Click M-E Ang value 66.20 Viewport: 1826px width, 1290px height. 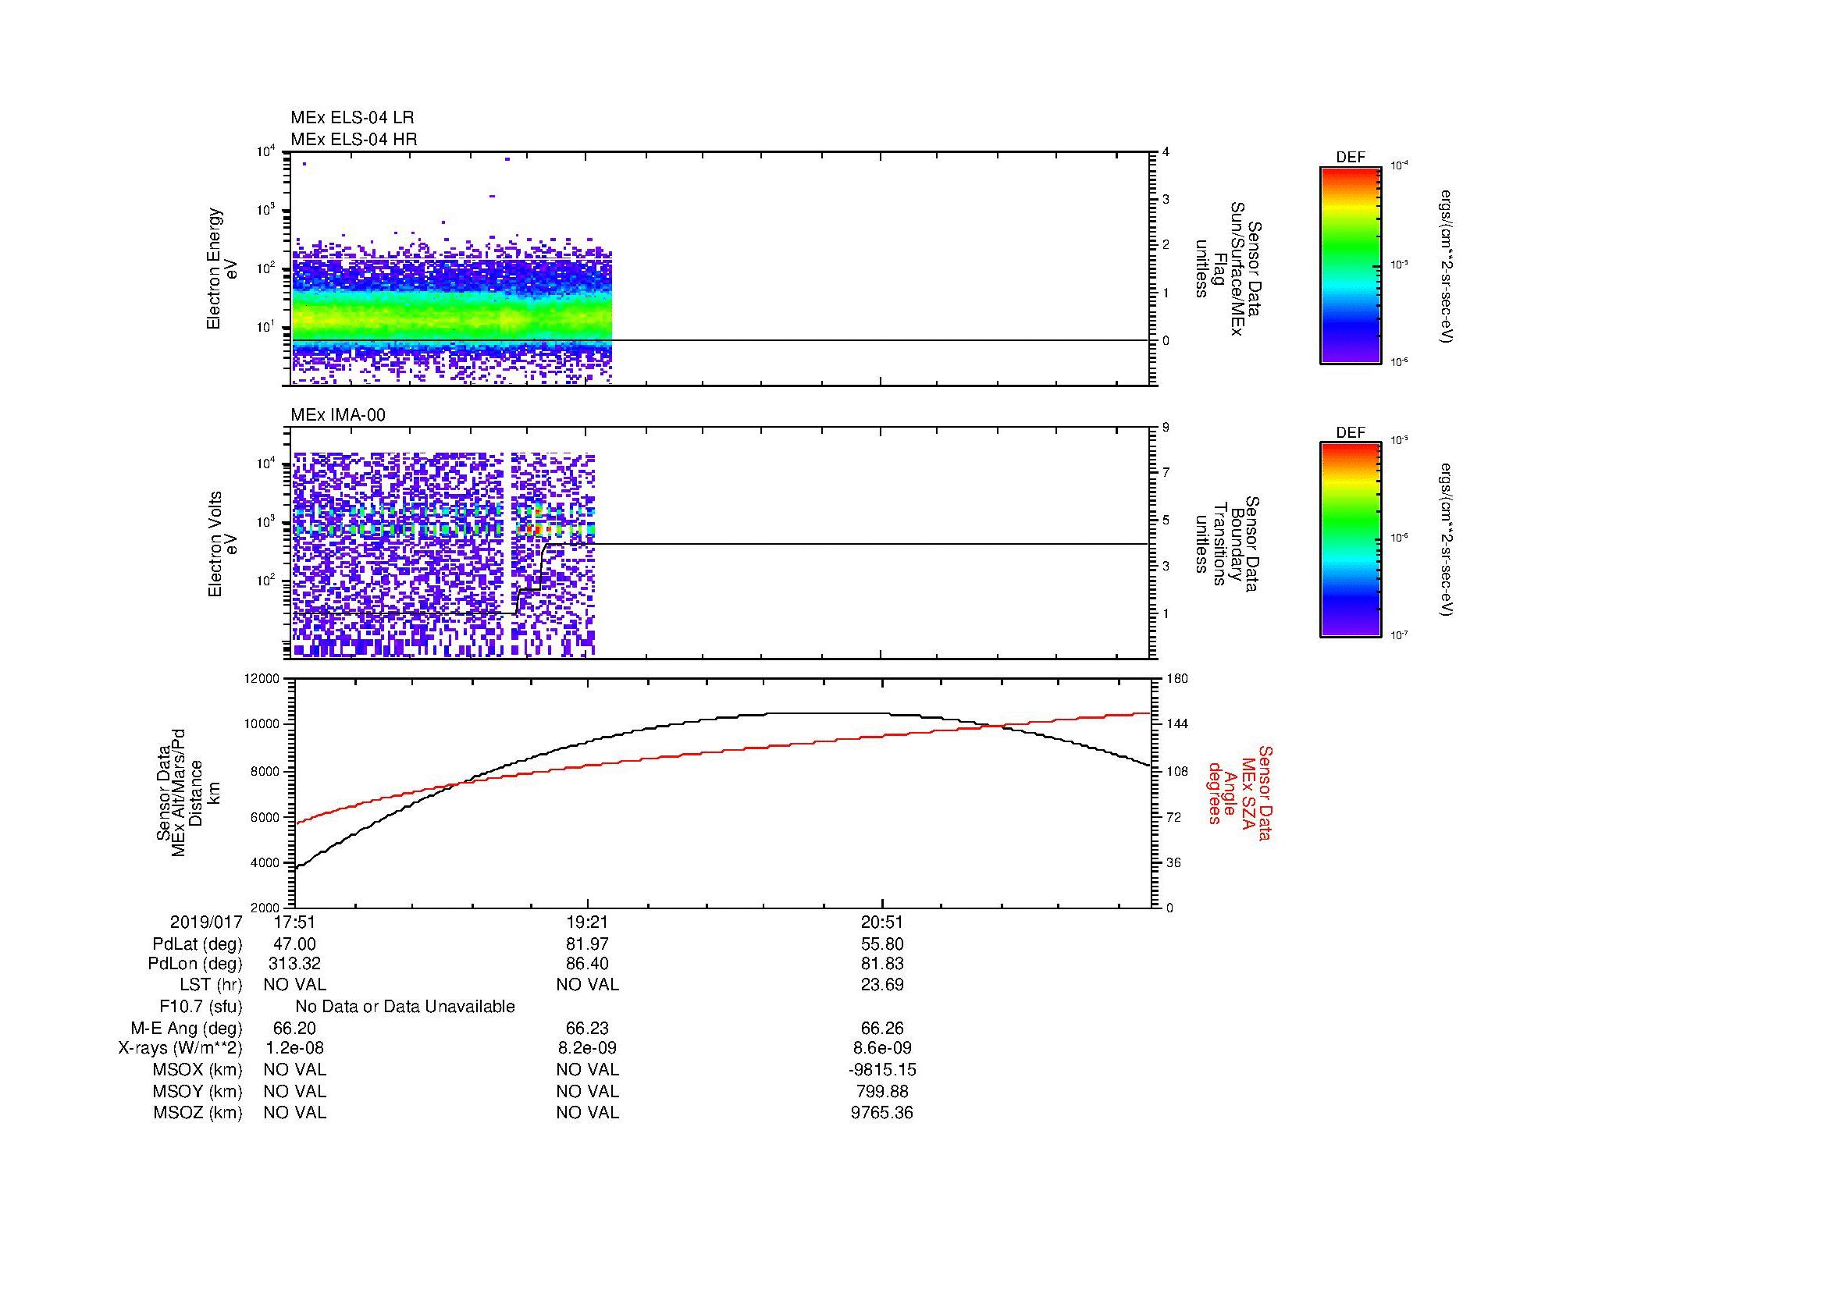tap(294, 1029)
